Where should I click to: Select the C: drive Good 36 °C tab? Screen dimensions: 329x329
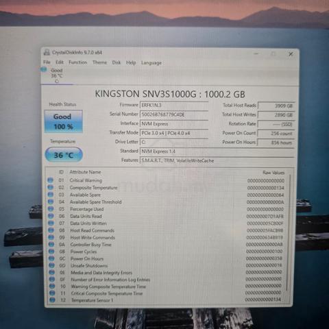click(x=53, y=75)
